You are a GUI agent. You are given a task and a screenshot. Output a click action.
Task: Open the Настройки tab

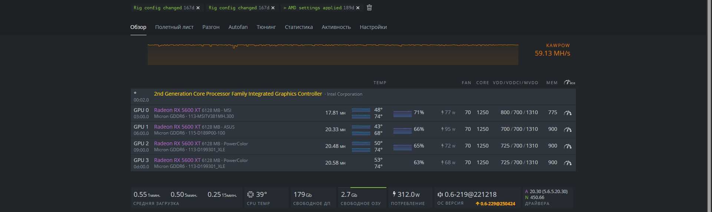[x=373, y=27]
